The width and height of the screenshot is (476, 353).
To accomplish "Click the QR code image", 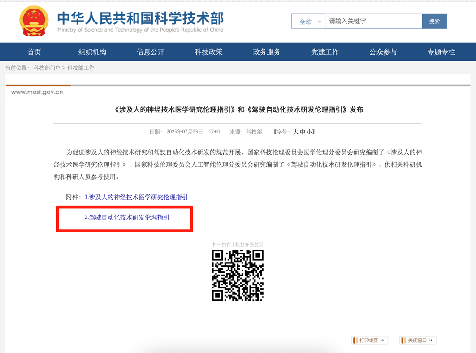I will pyautogui.click(x=238, y=274).
